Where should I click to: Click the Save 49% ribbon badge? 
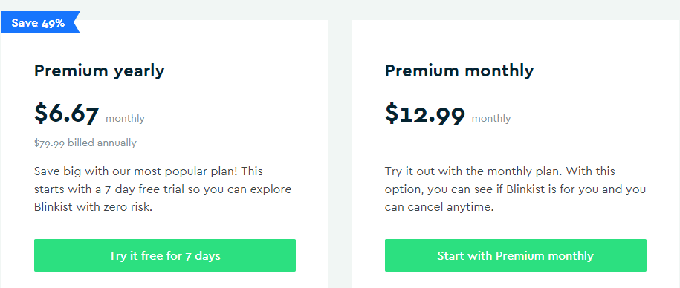pos(40,22)
